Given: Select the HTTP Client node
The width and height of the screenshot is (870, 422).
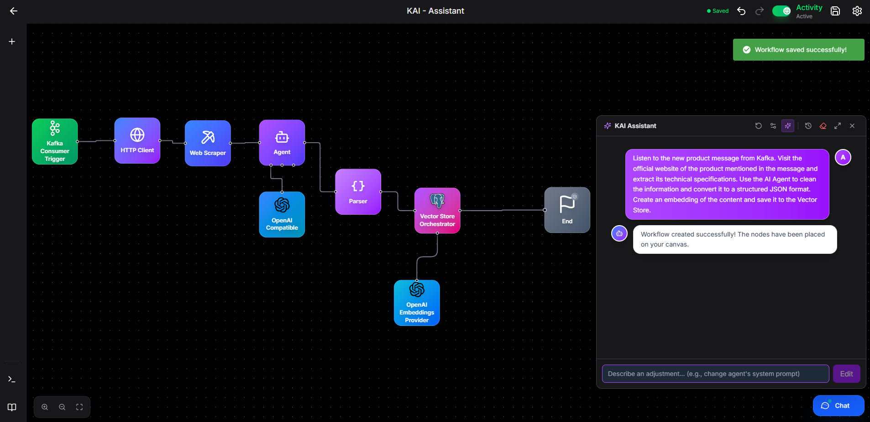Looking at the screenshot, I should (x=137, y=140).
